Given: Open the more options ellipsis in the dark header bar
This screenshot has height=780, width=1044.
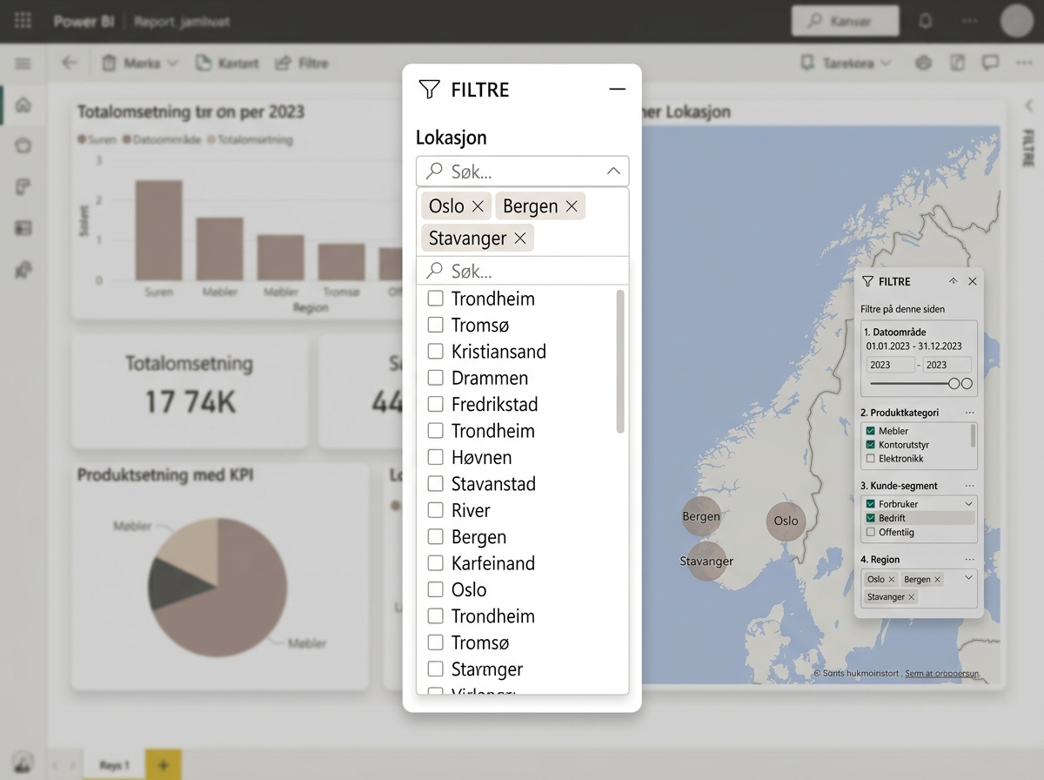Looking at the screenshot, I should (x=969, y=21).
